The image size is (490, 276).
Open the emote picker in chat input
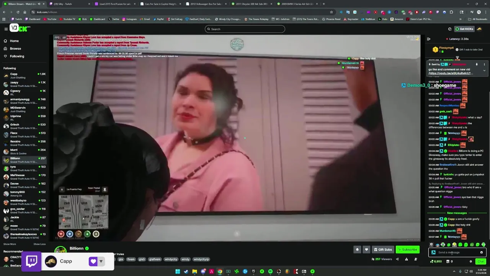pos(482,252)
